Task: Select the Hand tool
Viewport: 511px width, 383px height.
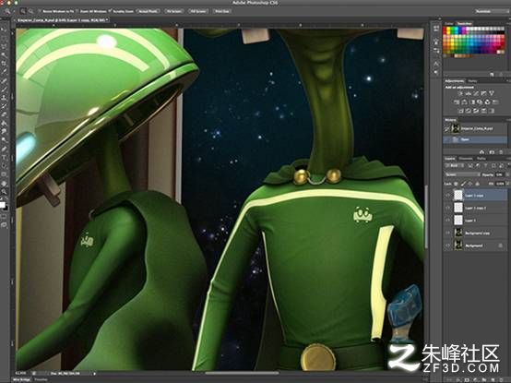Action: pyautogui.click(x=5, y=183)
